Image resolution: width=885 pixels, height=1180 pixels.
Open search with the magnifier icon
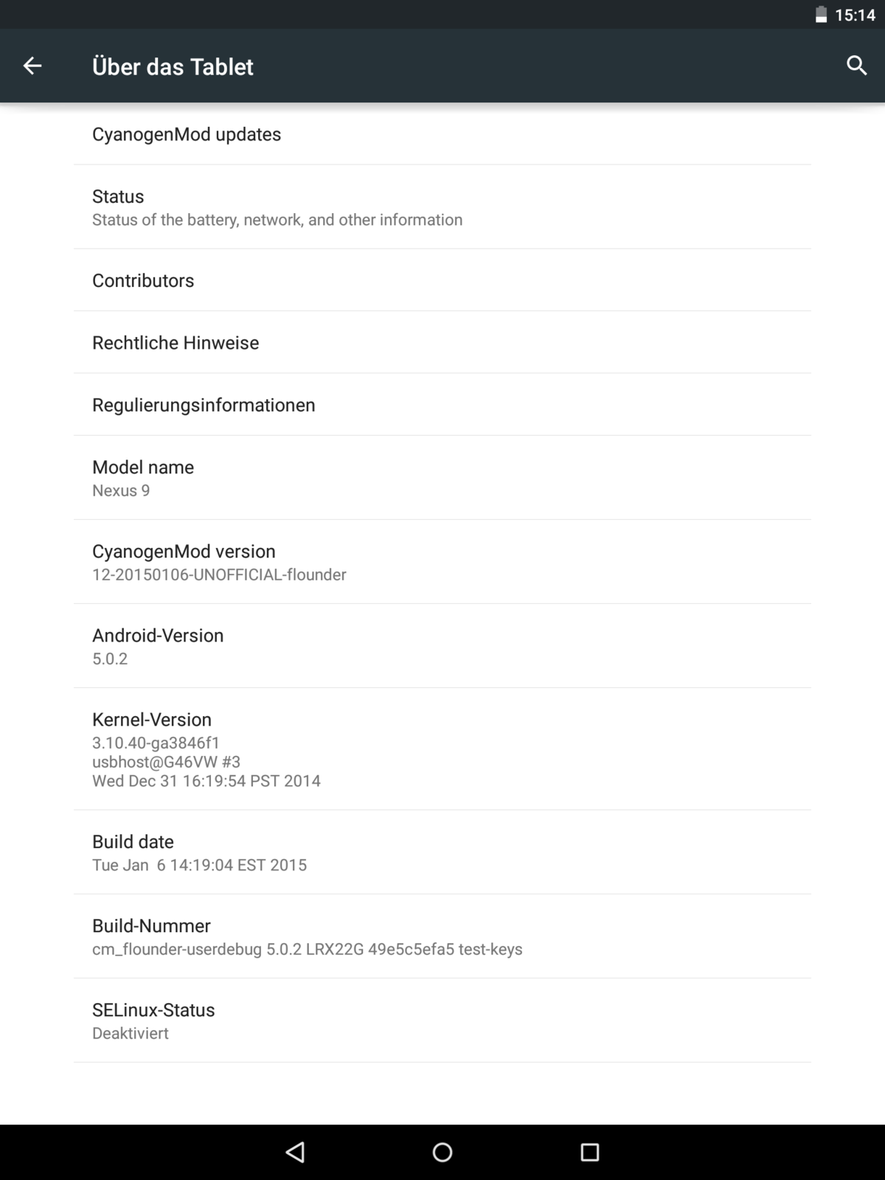856,66
